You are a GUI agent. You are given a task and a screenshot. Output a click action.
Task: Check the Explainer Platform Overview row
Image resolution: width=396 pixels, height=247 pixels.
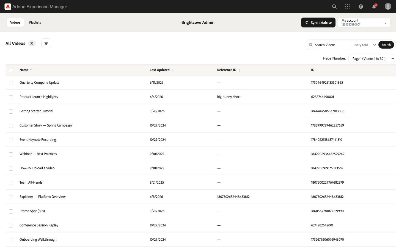pyautogui.click(x=11, y=197)
